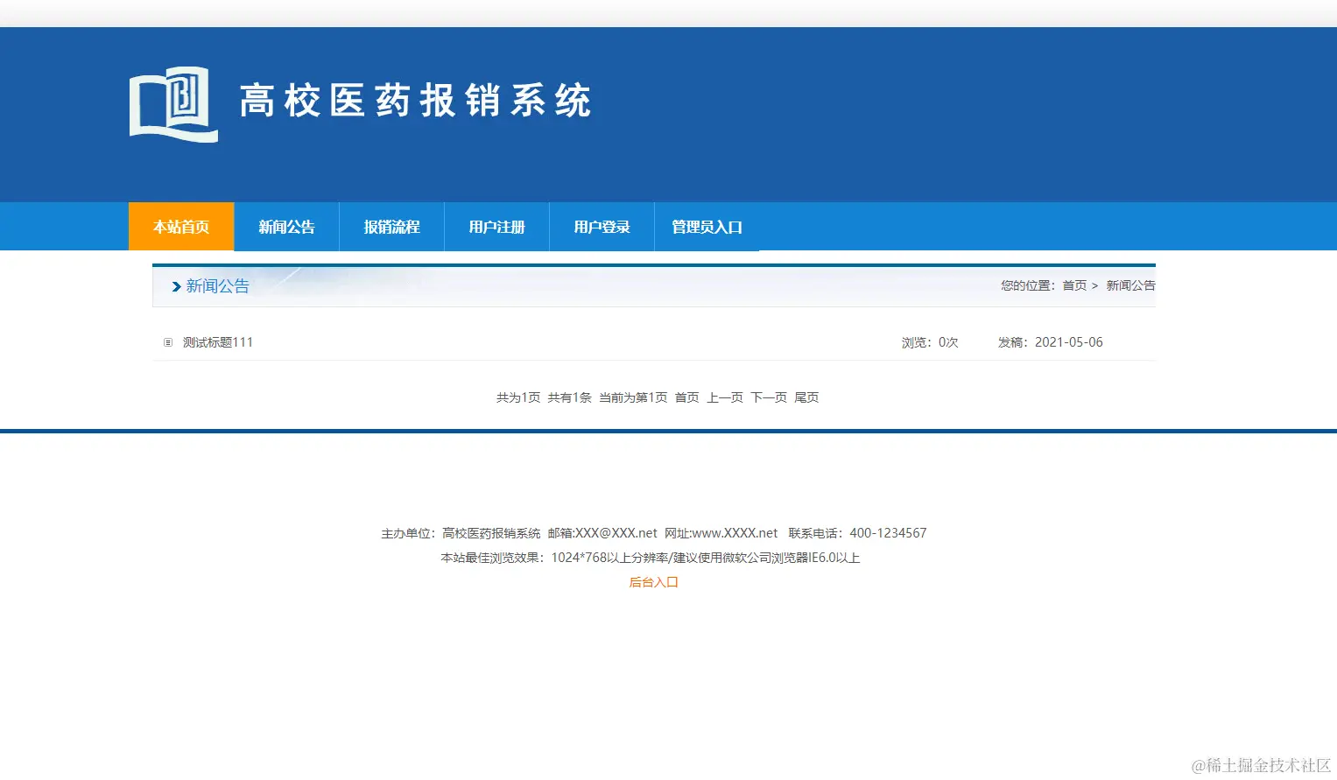1337x780 pixels.
Task: Open the news item 测试标题111
Action: click(218, 342)
